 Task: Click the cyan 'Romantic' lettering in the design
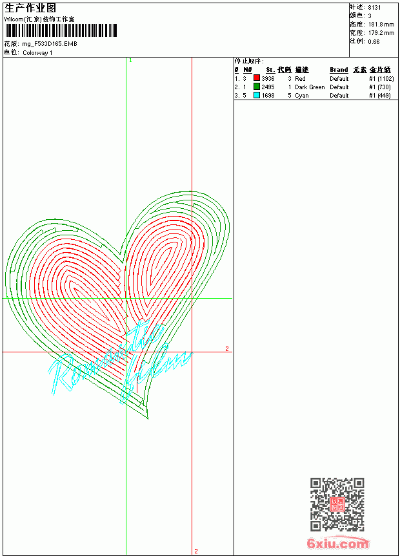[106, 358]
